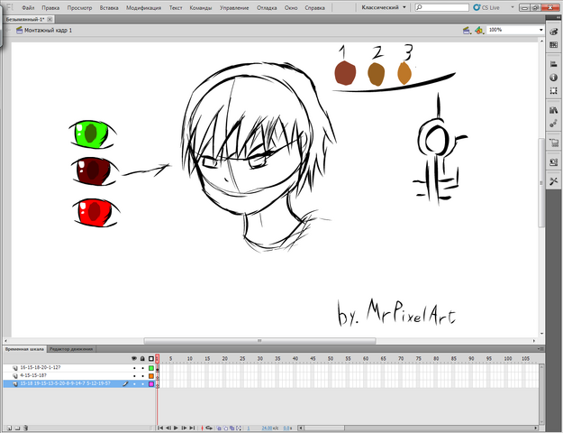Click orange outline color of layer 4-15-15-18?
Image resolution: width=563 pixels, height=433 pixels.
(x=151, y=376)
